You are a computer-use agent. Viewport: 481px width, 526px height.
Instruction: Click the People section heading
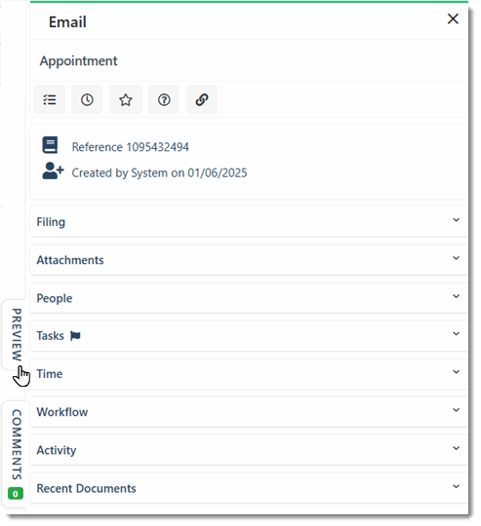click(55, 299)
